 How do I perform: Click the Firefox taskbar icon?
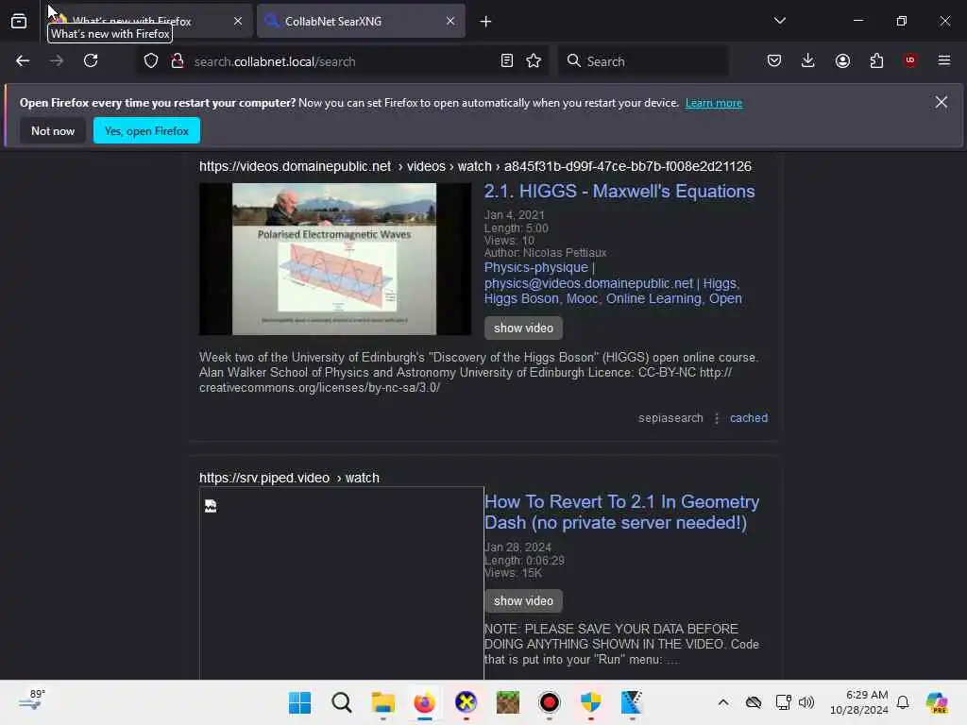[424, 702]
